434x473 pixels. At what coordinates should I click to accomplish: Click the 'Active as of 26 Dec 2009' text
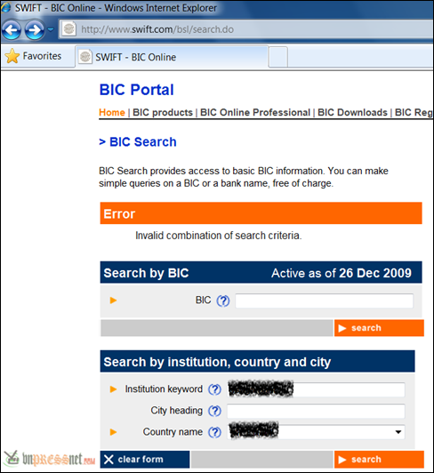[342, 273]
